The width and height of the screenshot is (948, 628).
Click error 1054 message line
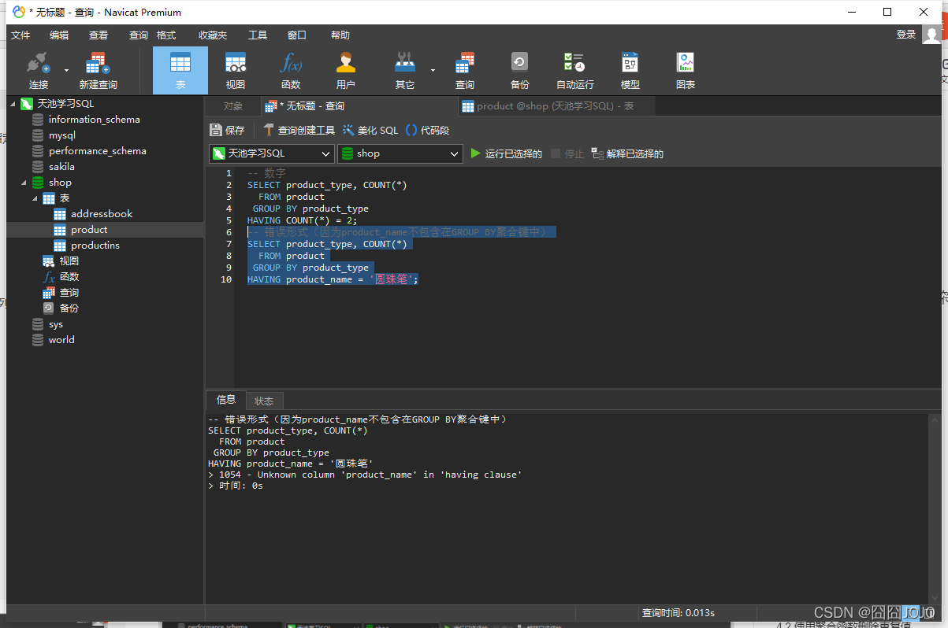pyautogui.click(x=365, y=475)
